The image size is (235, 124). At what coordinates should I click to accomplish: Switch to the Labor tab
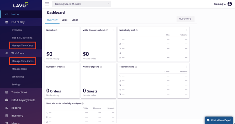point(75,20)
